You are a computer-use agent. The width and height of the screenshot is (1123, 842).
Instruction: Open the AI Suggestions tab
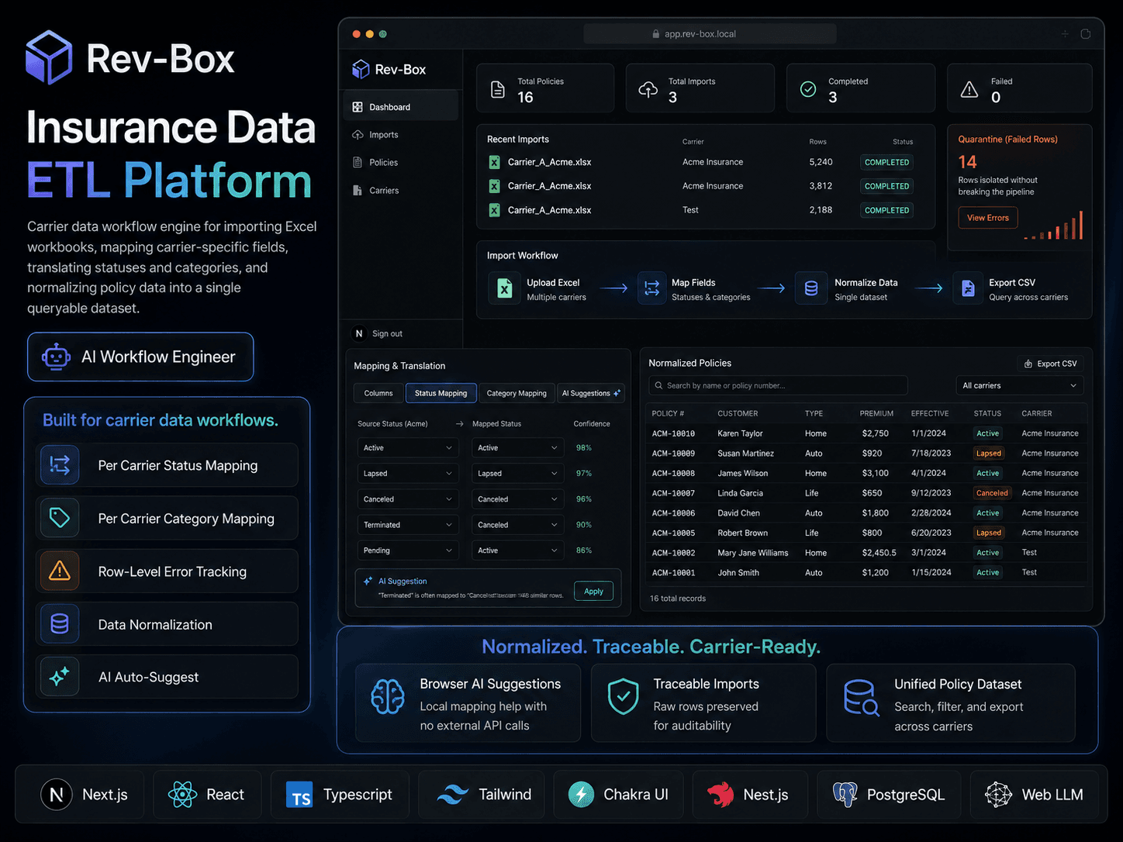591,393
